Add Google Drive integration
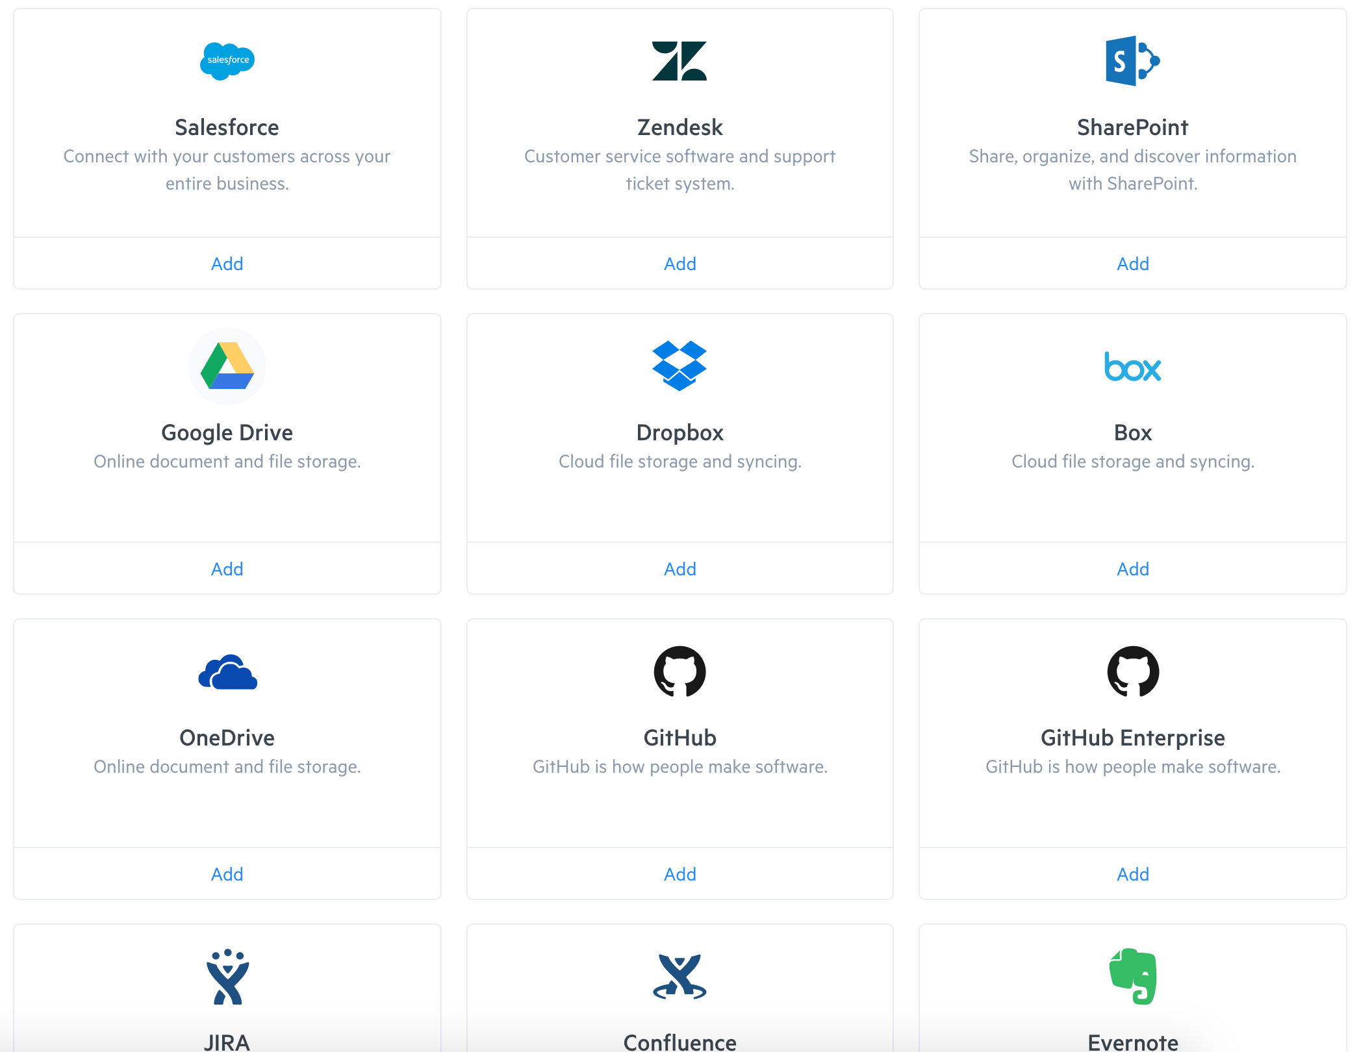 pyautogui.click(x=227, y=569)
